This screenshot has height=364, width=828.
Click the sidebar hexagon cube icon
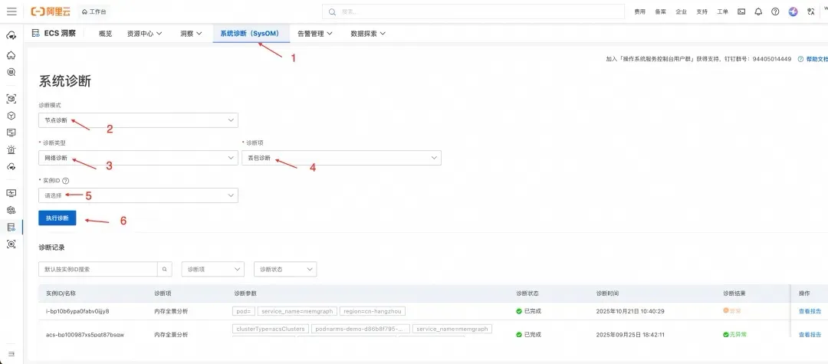(x=11, y=116)
